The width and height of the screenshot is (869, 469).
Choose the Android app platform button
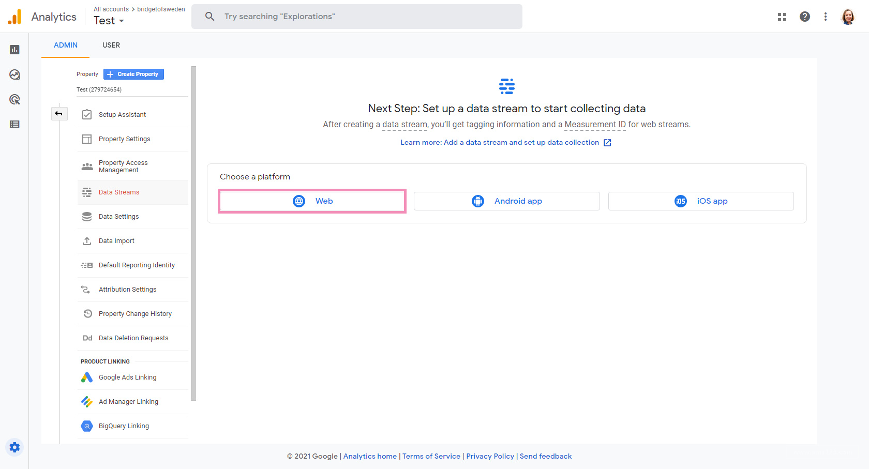tap(507, 201)
